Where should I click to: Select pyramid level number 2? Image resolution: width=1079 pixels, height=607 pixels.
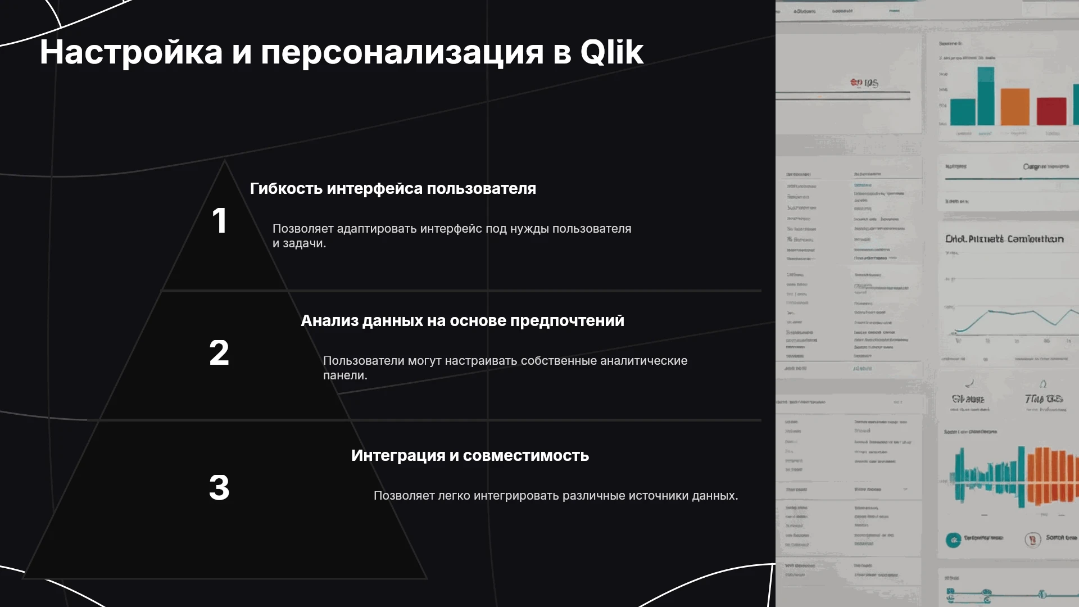click(x=219, y=353)
